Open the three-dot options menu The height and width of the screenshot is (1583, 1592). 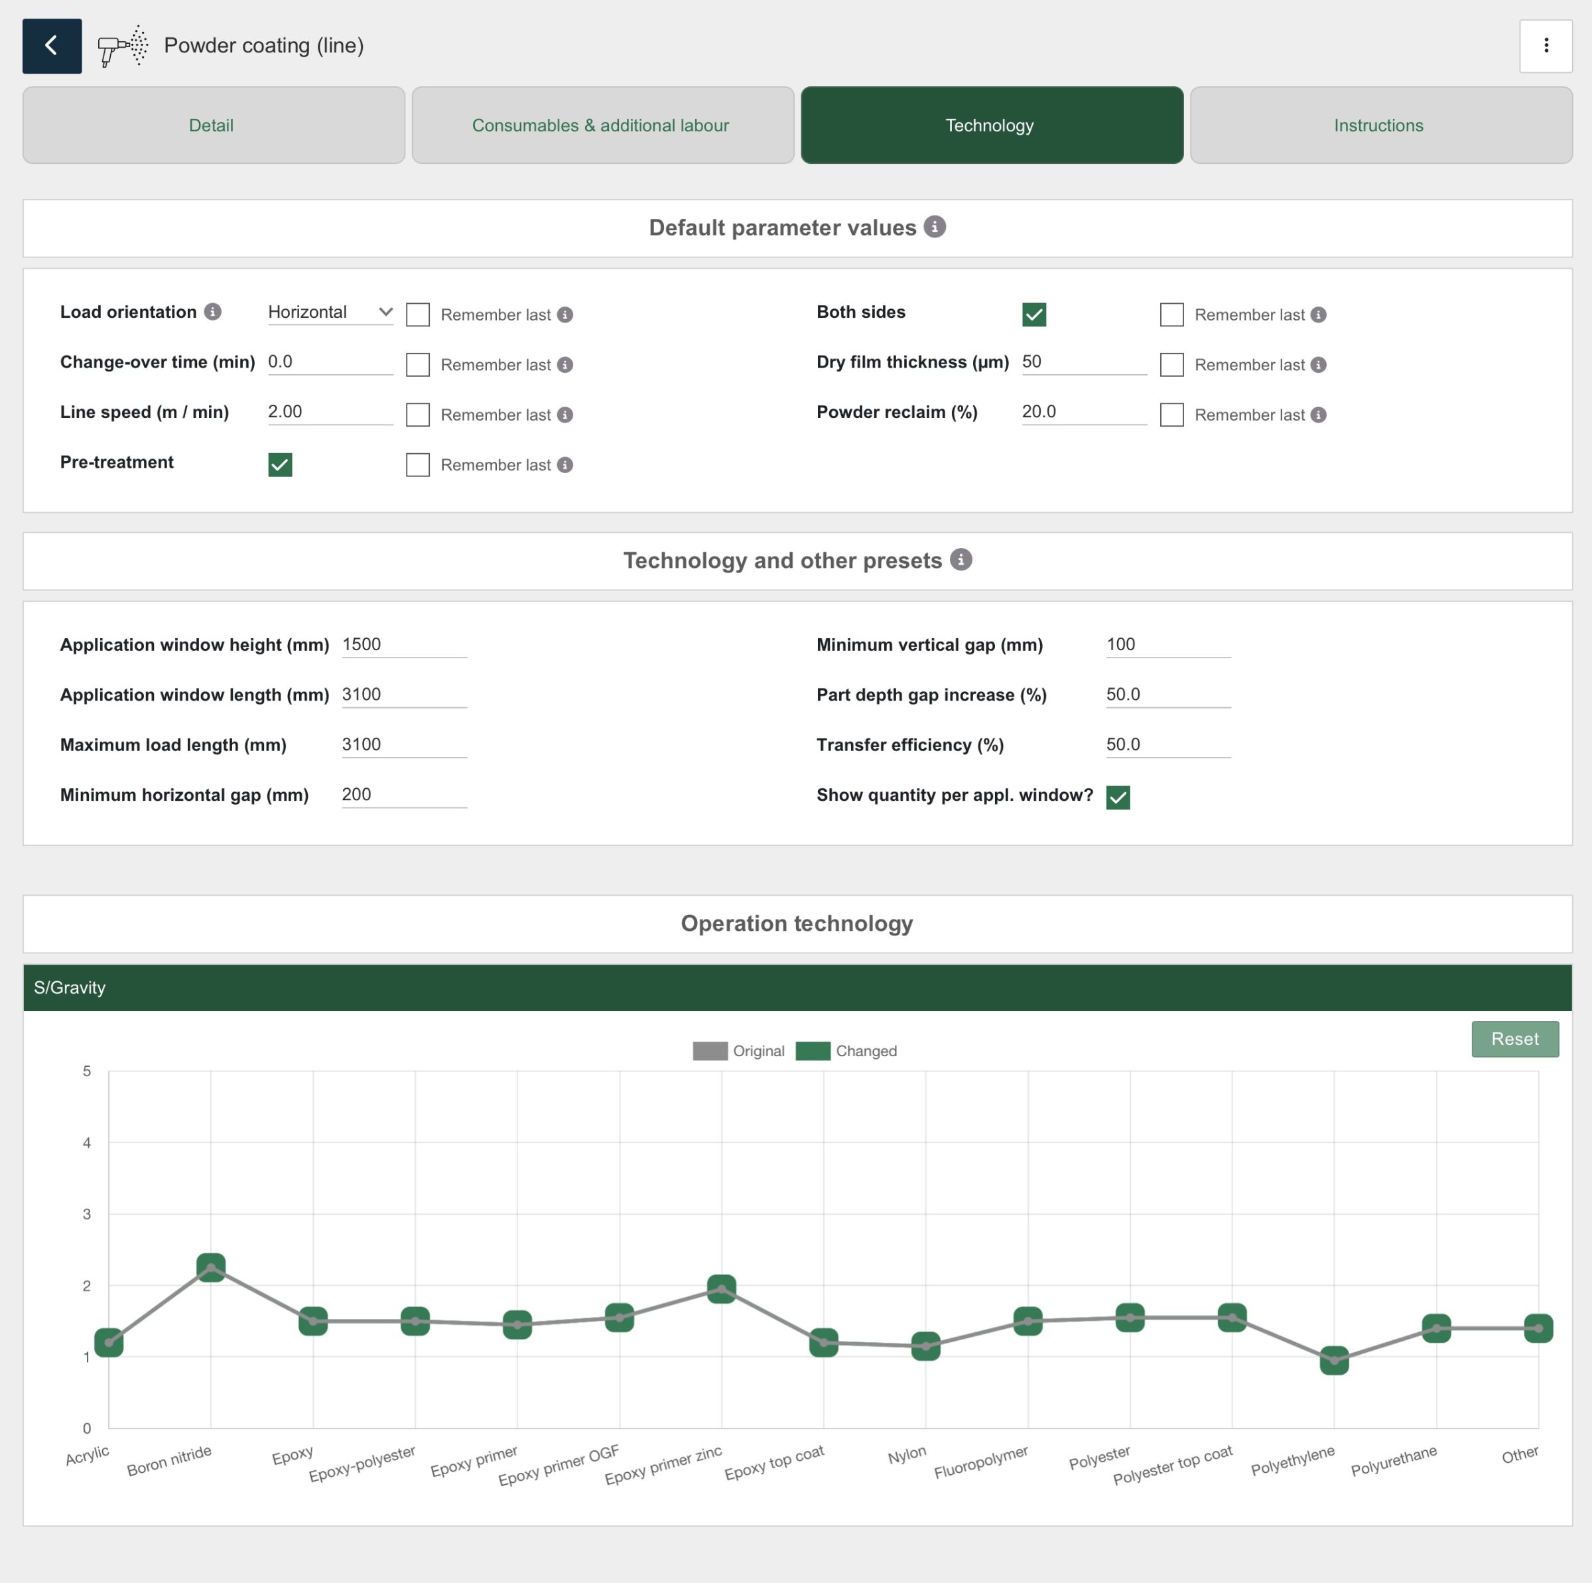click(x=1545, y=45)
